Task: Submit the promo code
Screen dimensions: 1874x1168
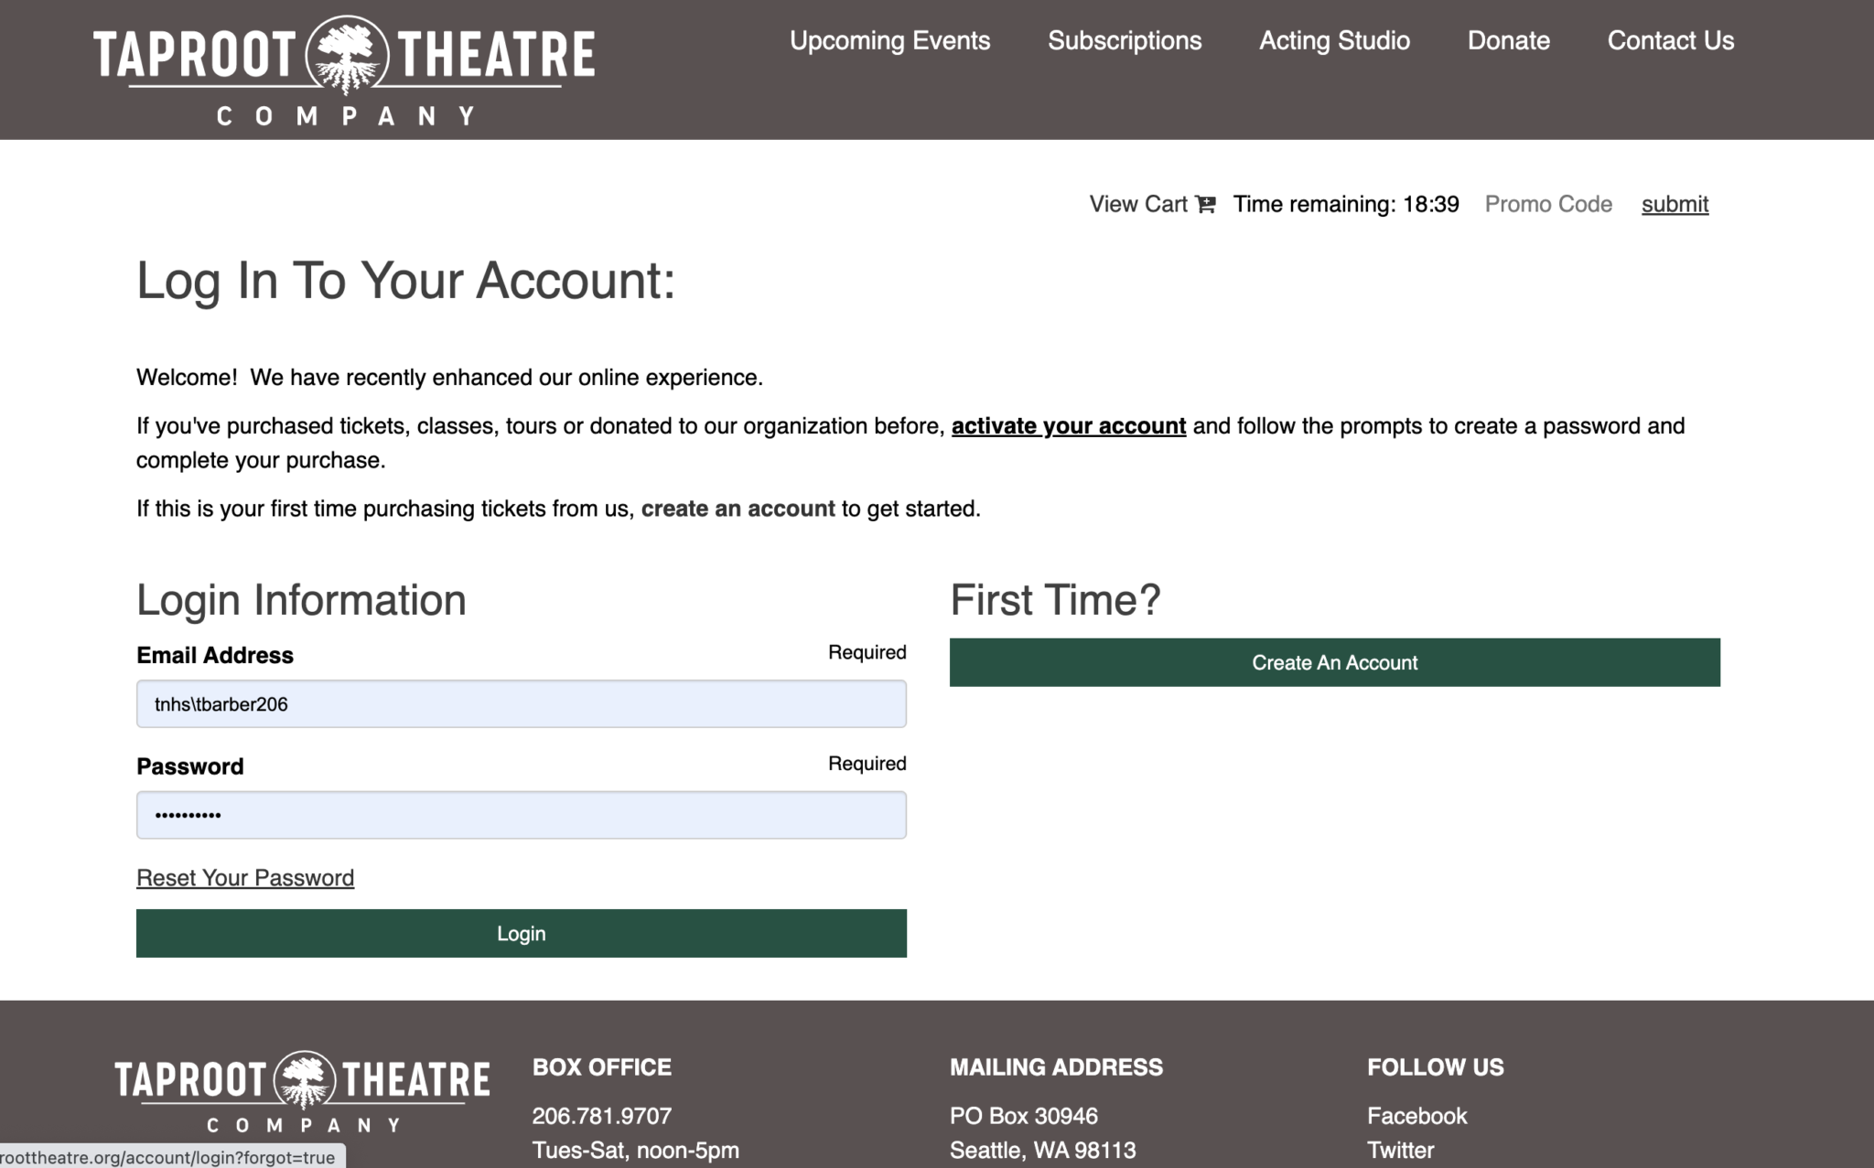Action: (x=1674, y=204)
